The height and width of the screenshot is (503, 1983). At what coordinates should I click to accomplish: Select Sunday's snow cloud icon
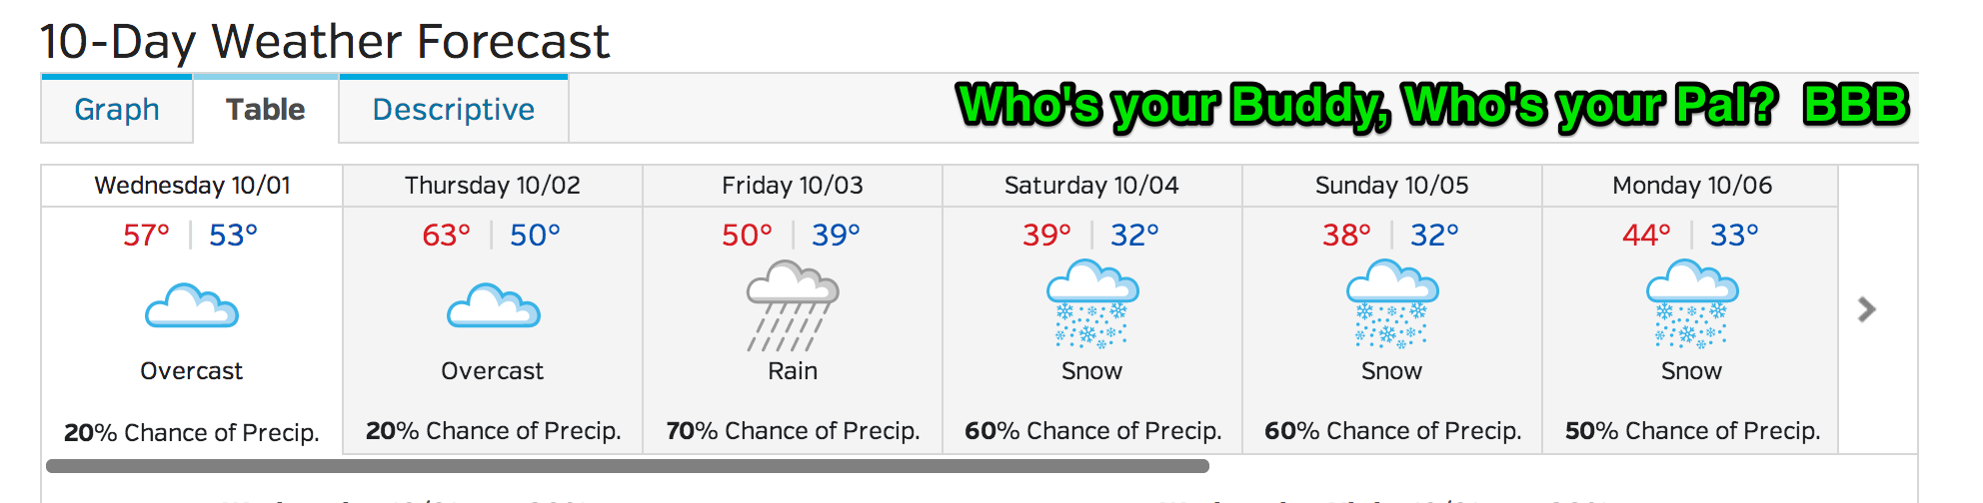tap(1392, 304)
